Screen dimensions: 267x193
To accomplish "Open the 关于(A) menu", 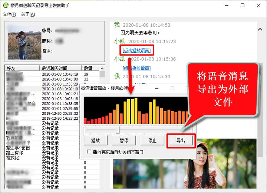I will [x=28, y=14].
